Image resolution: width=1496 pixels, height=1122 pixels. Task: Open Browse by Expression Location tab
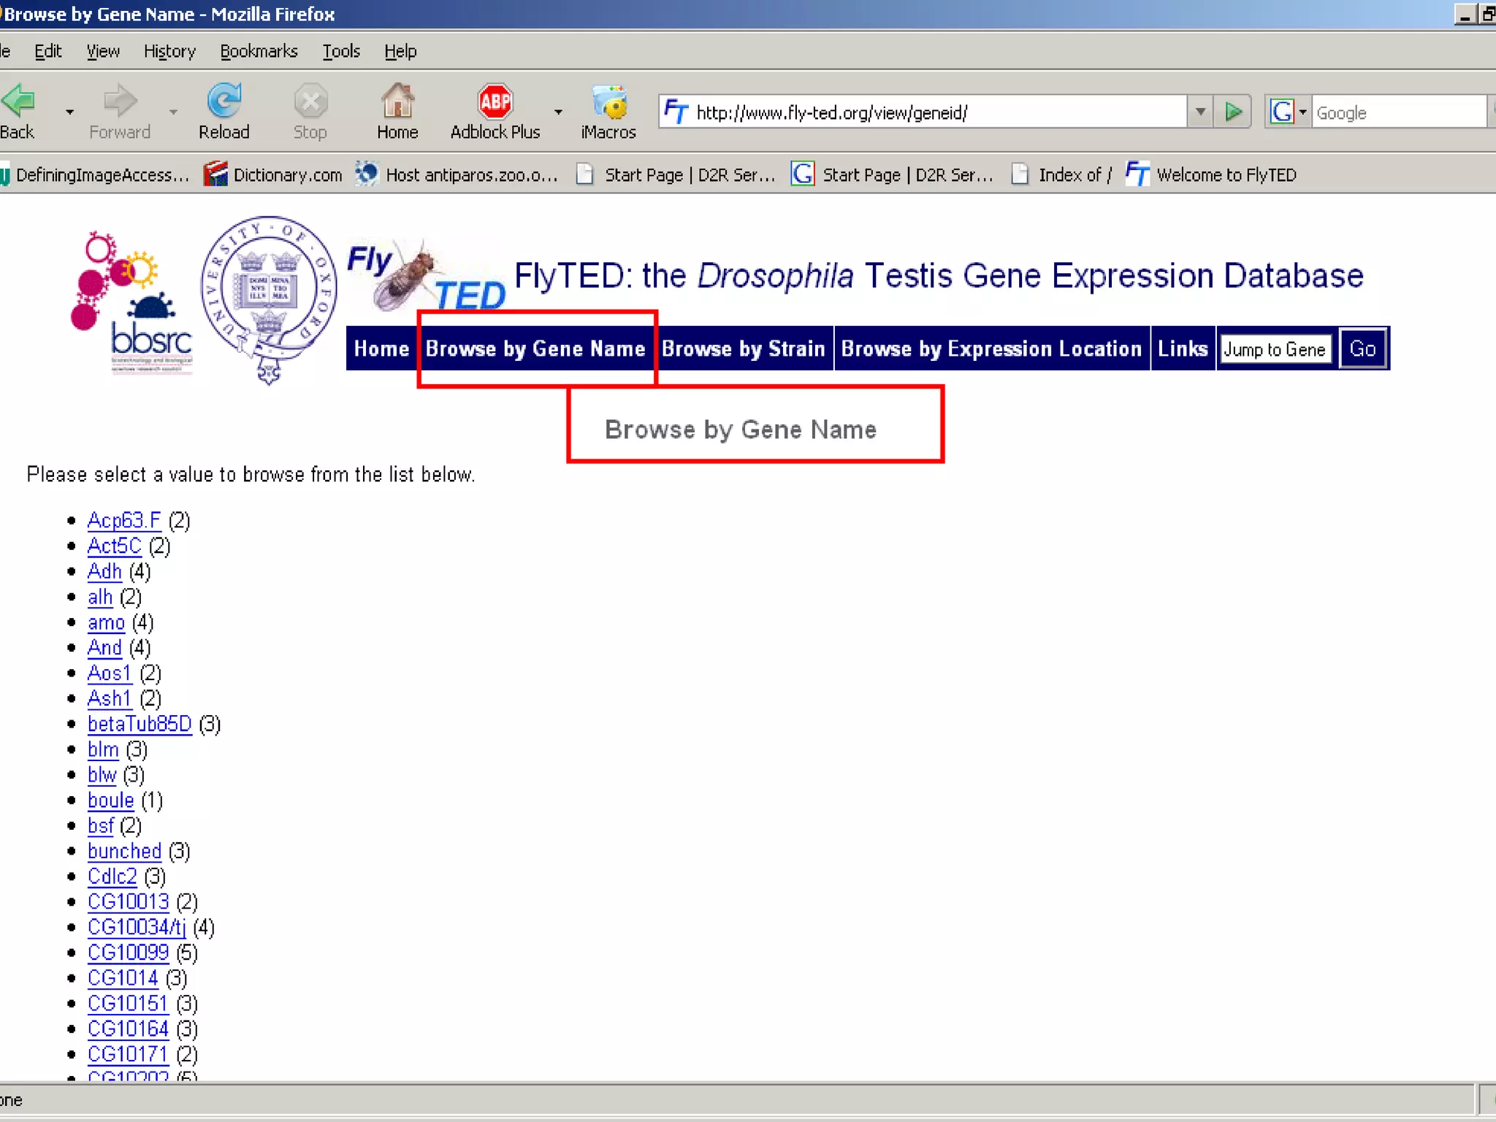click(x=991, y=349)
